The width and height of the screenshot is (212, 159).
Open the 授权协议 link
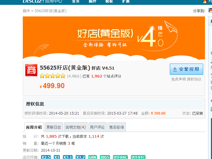pyautogui.click(x=194, y=79)
